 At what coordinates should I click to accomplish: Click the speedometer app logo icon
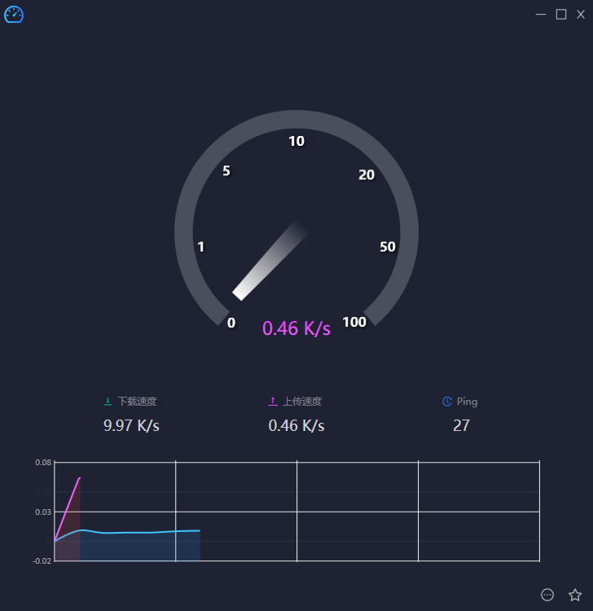14,15
